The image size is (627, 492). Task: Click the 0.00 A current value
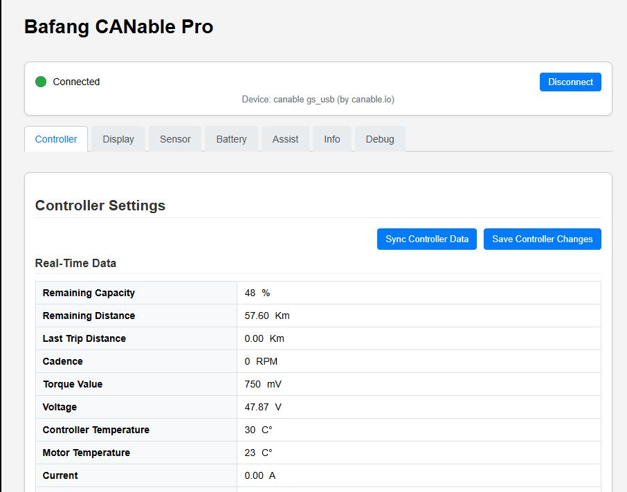pyautogui.click(x=260, y=475)
